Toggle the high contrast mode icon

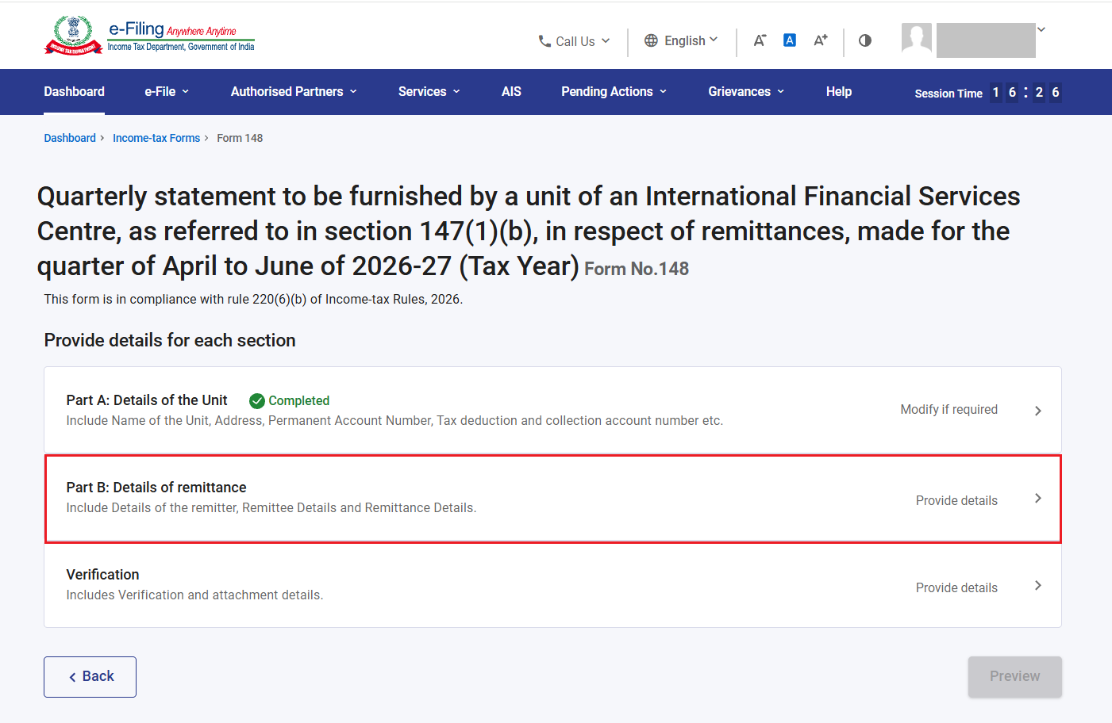[x=865, y=40]
